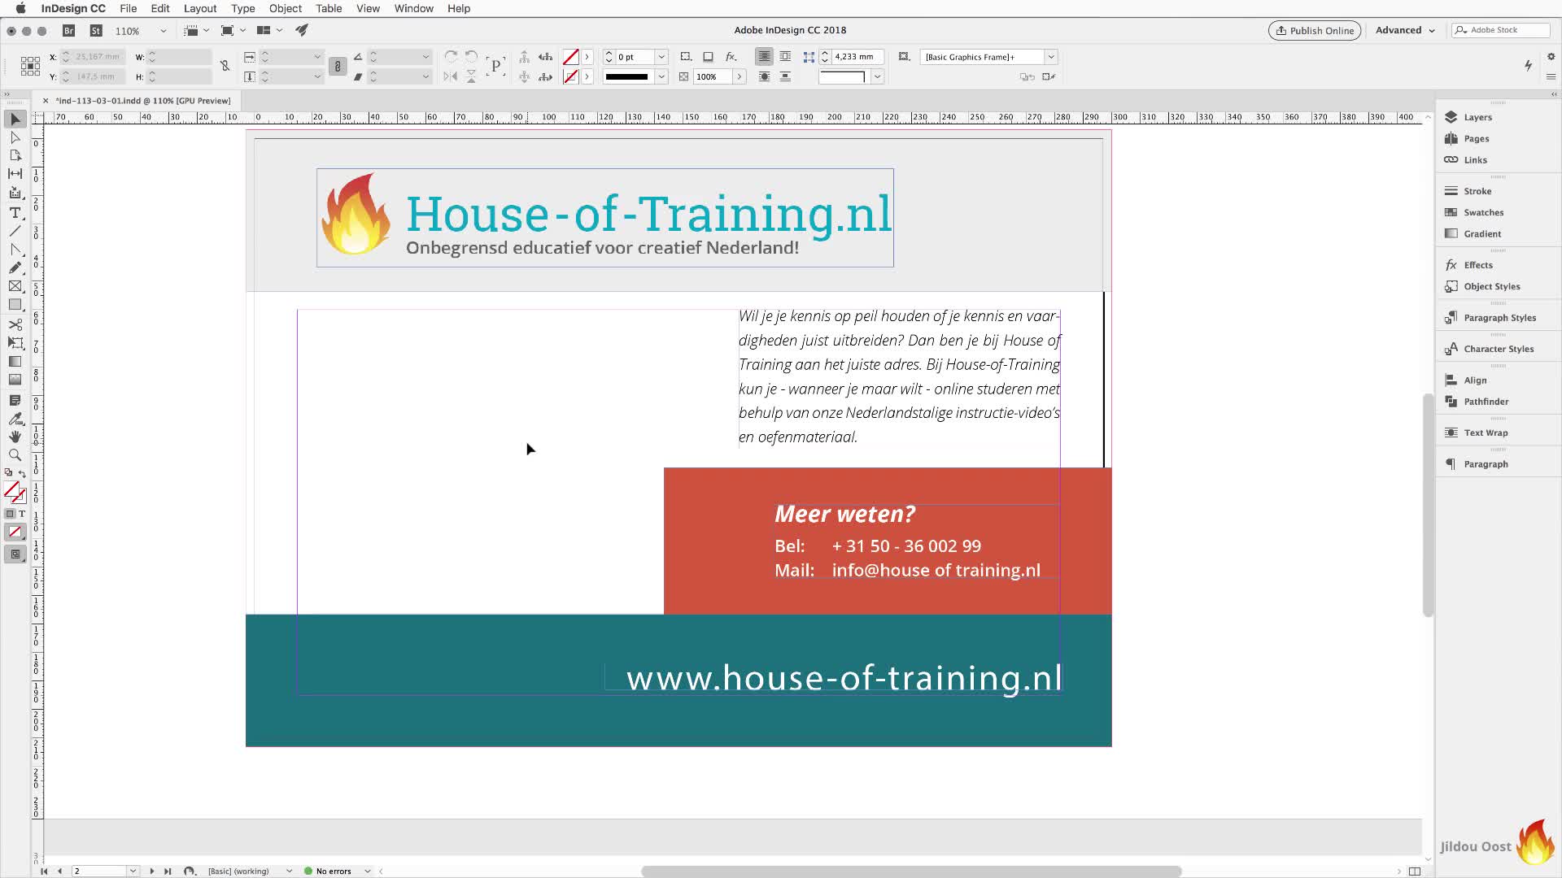Open the page number dropdown in status bar
1562x878 pixels.
point(133,871)
